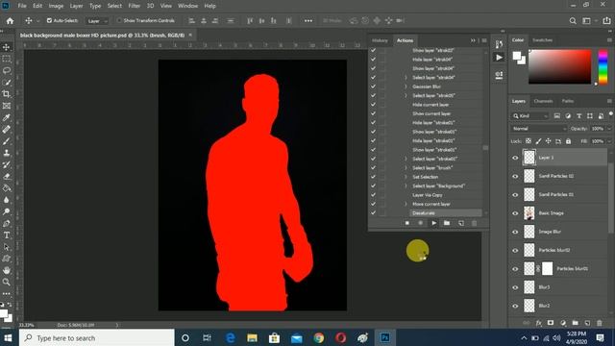Lock all layer properties
Viewport: 615px width, 346px height.
pos(568,141)
